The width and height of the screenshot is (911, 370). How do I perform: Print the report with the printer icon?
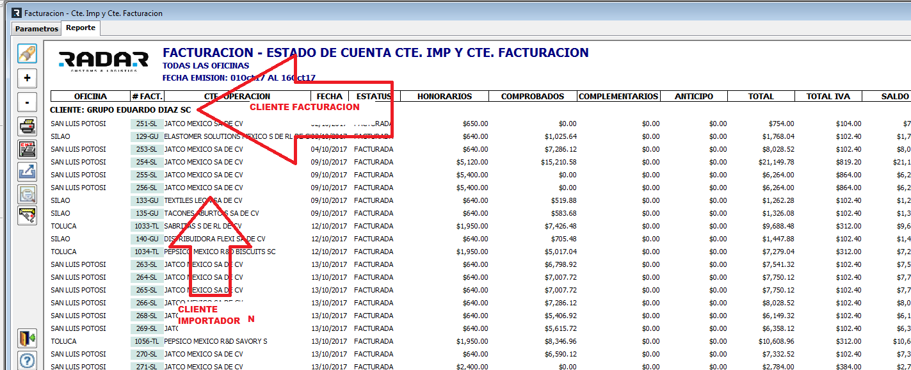click(x=27, y=127)
